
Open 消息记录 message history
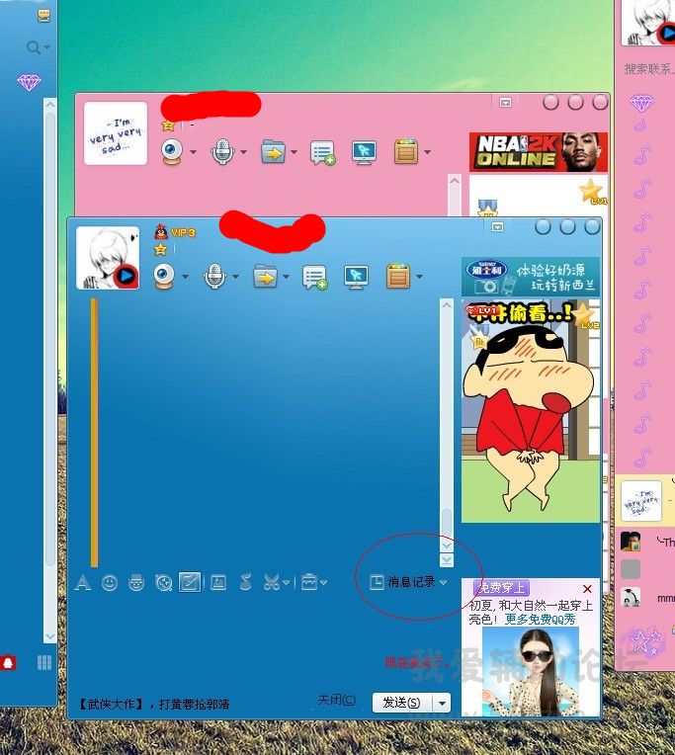click(x=402, y=582)
